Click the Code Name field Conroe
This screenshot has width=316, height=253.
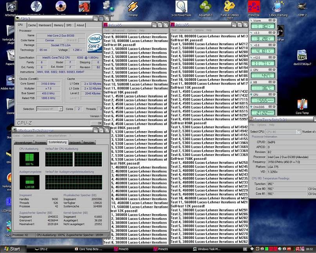coord(50,40)
